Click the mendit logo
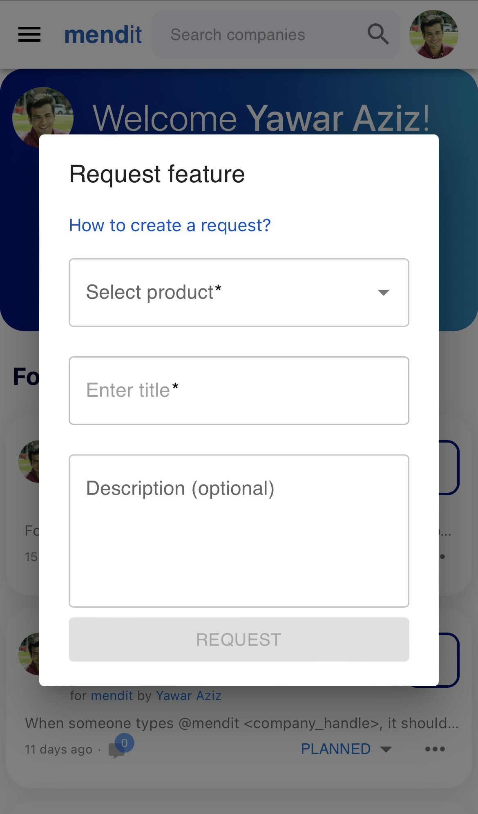 (103, 35)
